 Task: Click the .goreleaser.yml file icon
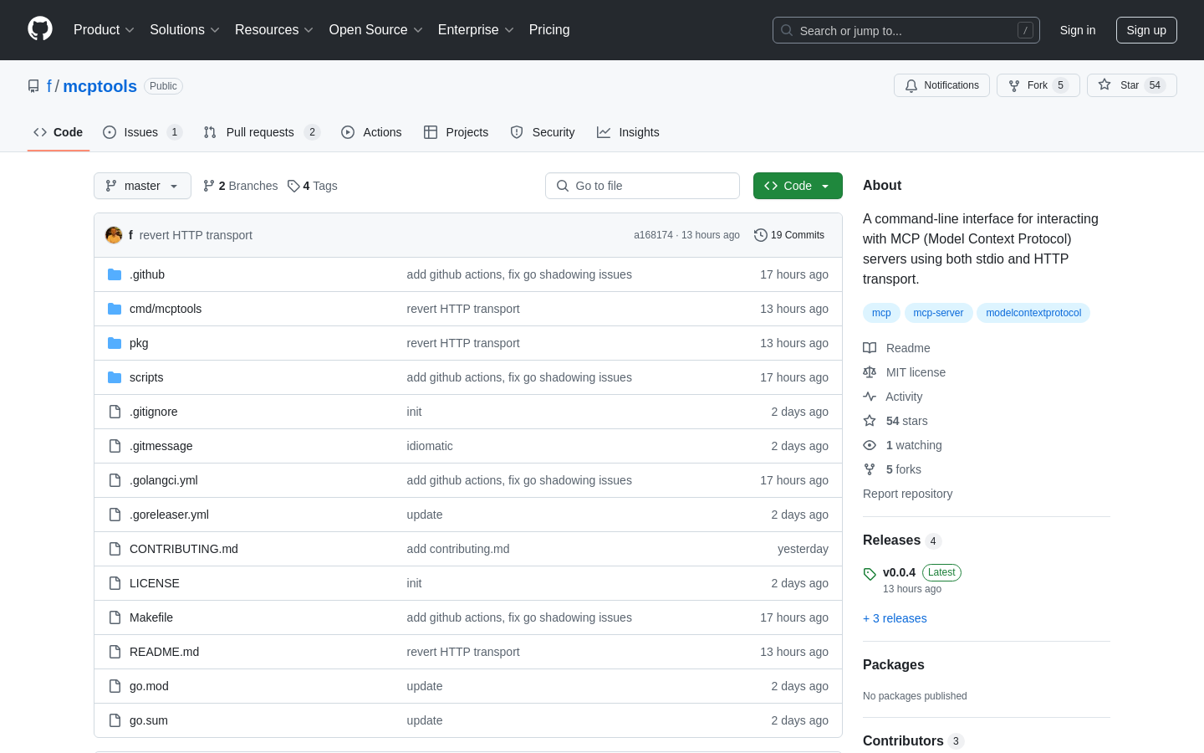pyautogui.click(x=115, y=515)
